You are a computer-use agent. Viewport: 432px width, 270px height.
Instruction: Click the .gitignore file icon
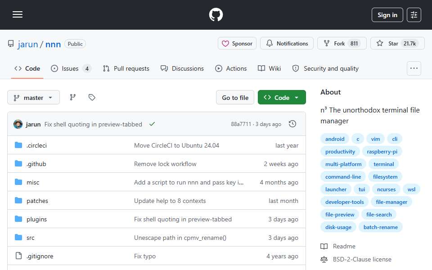tap(18, 256)
